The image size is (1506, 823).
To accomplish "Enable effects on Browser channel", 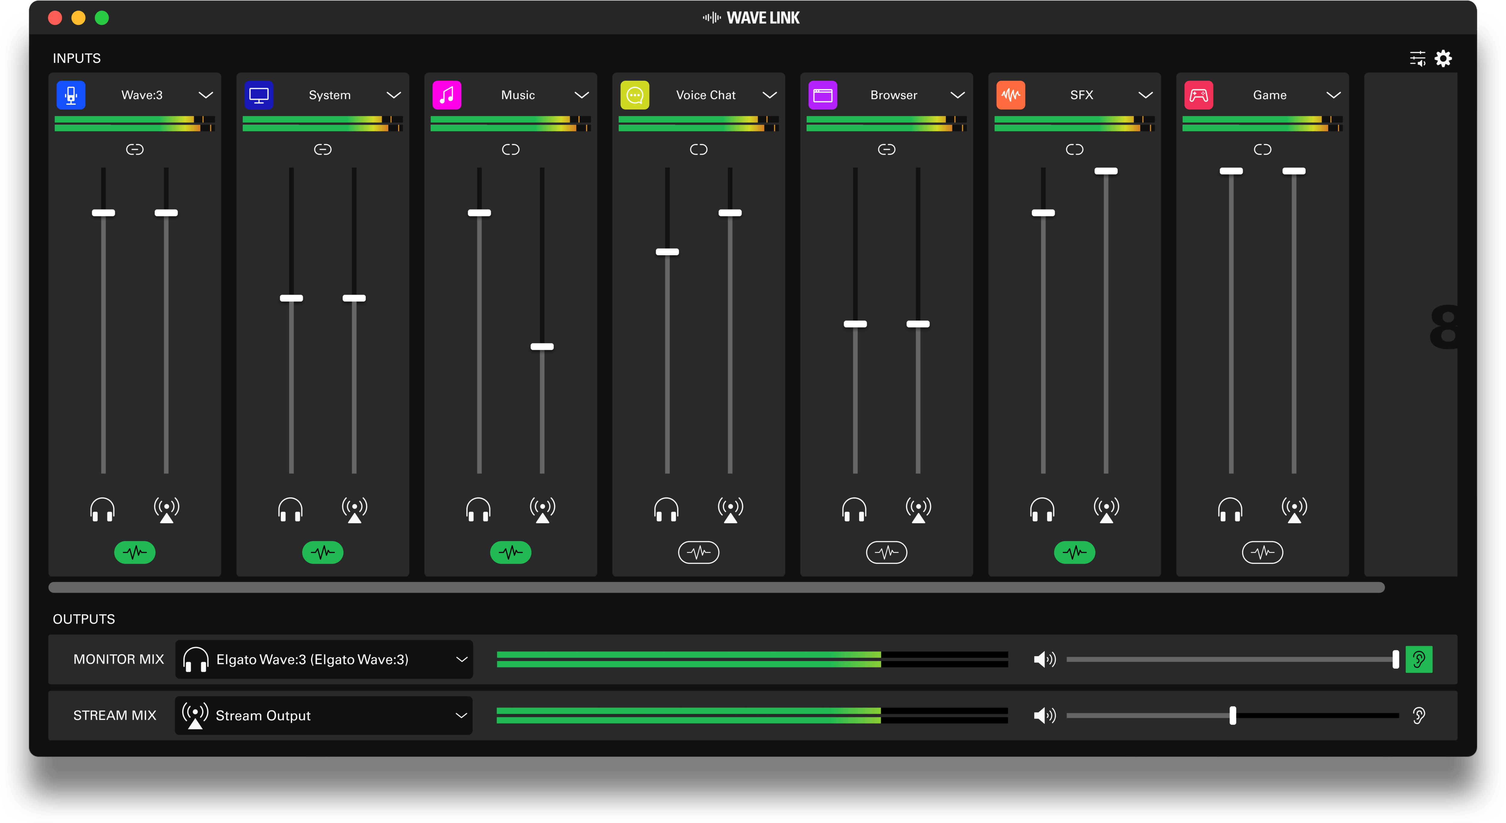I will coord(886,552).
